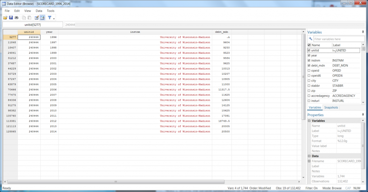Click the wrench icon in the Variables panel
This screenshot has height=192, width=368.
[310, 39]
